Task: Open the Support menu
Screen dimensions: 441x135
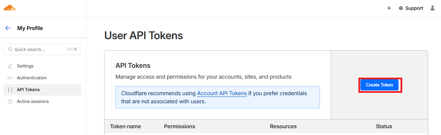Action: click(411, 8)
